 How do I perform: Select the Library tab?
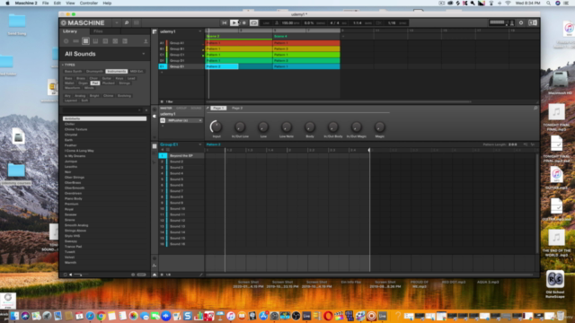[x=70, y=31]
